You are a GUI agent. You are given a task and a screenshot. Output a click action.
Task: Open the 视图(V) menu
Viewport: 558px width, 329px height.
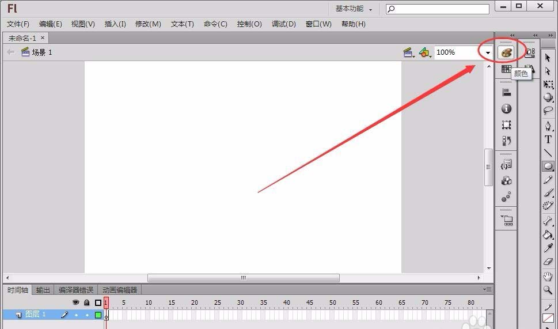(x=83, y=24)
